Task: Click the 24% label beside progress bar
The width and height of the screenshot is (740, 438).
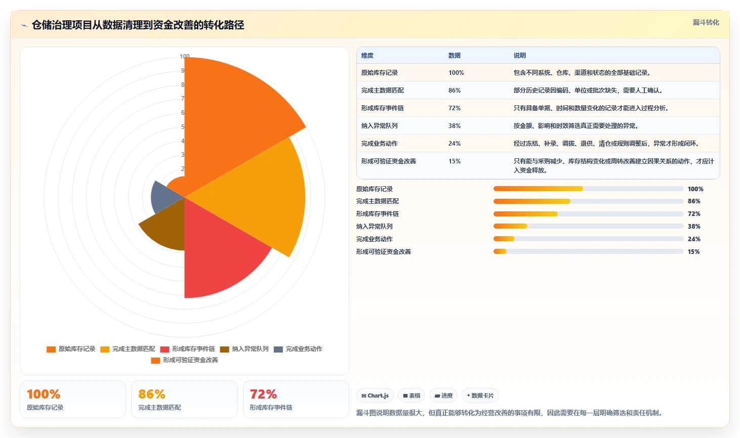Action: (694, 239)
